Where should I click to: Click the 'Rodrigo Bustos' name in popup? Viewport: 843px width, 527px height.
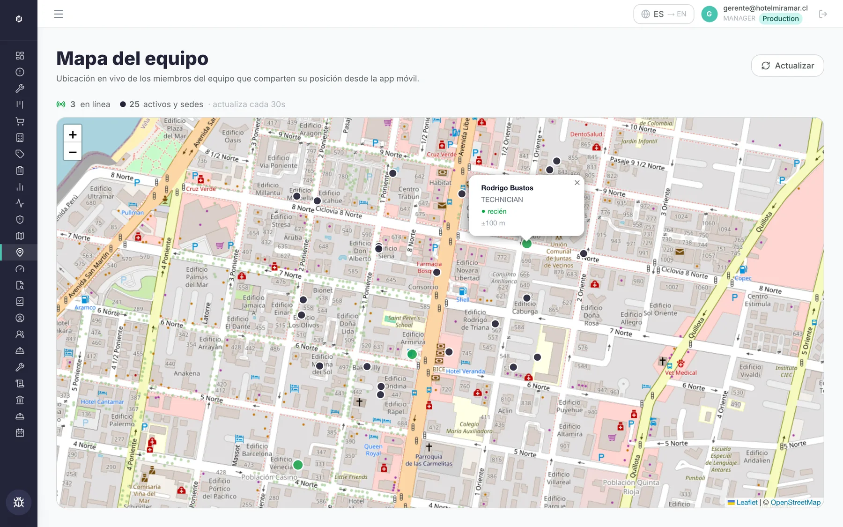(x=507, y=188)
